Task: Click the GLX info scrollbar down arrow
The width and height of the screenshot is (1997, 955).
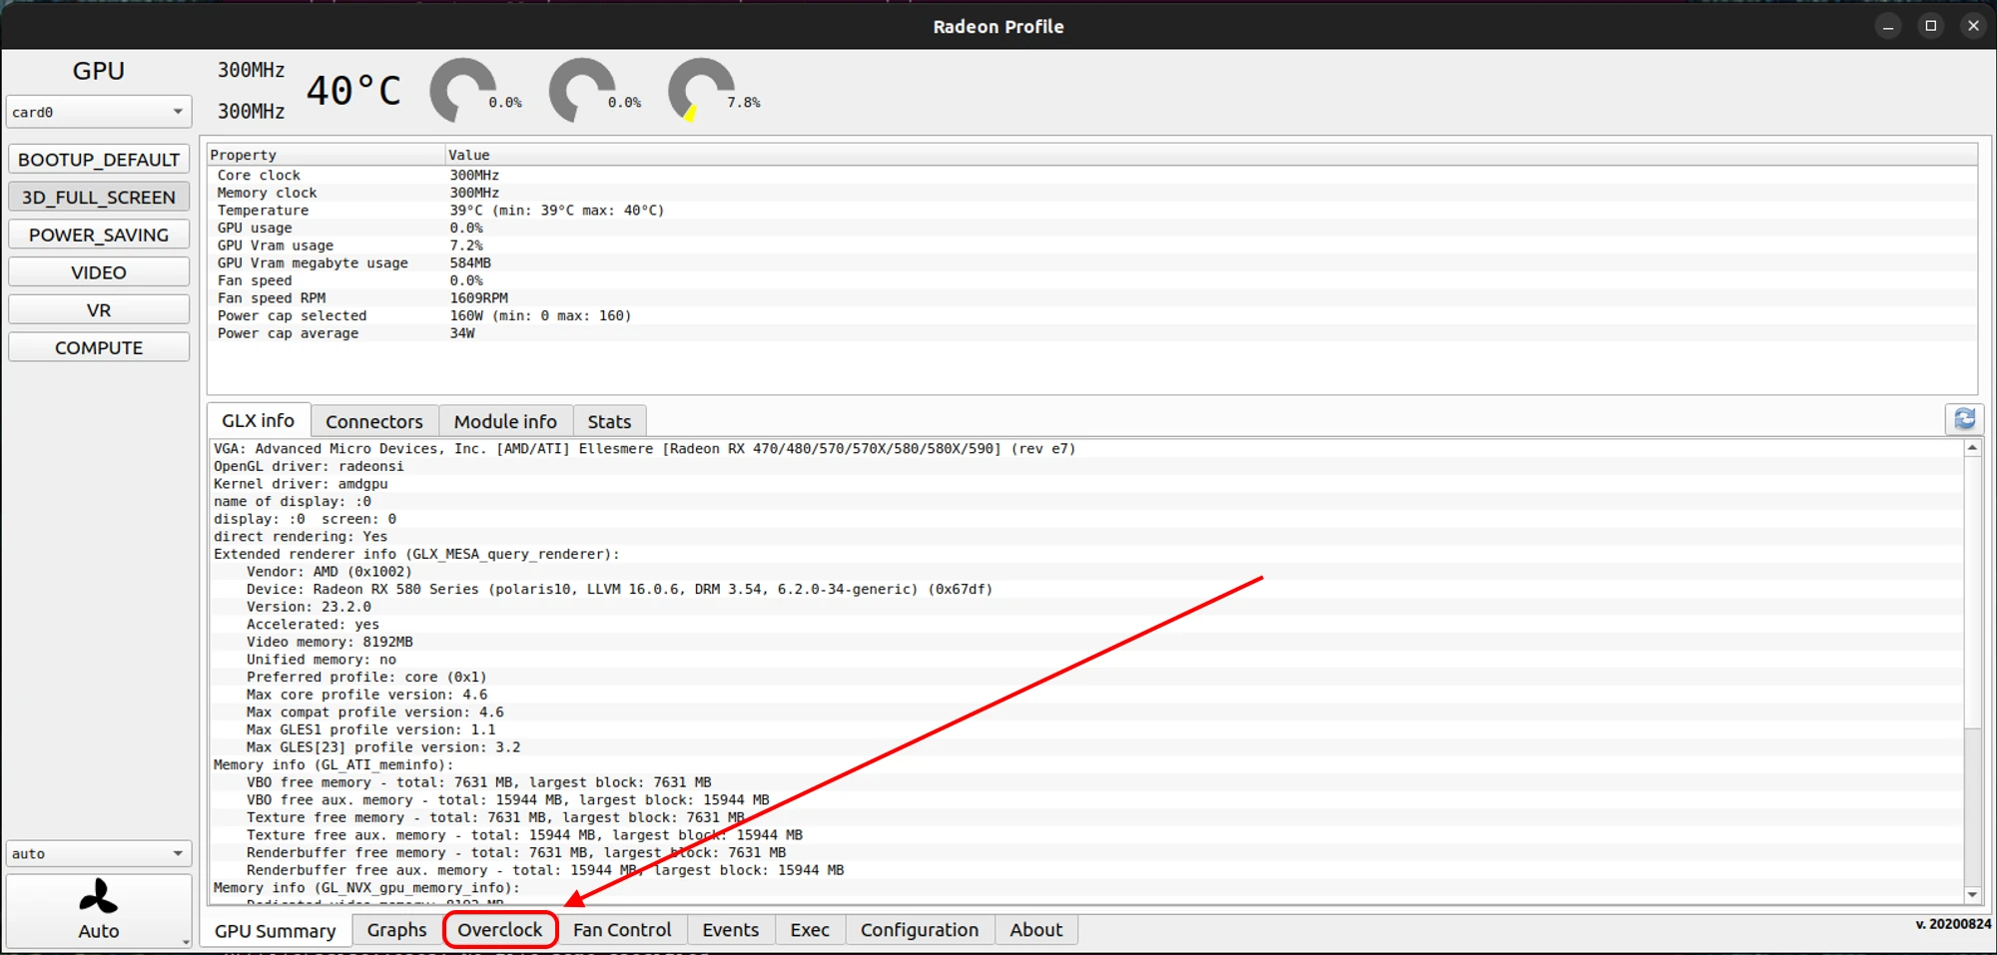Action: coord(1972,895)
